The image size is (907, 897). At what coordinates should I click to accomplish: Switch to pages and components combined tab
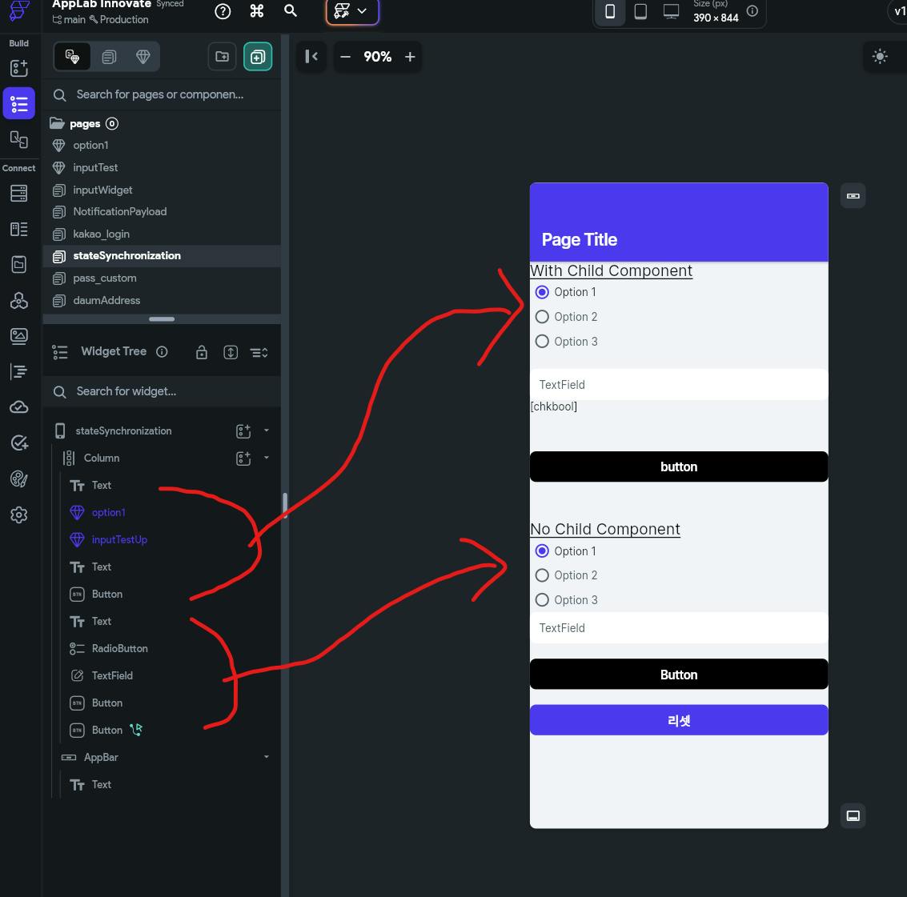point(72,57)
